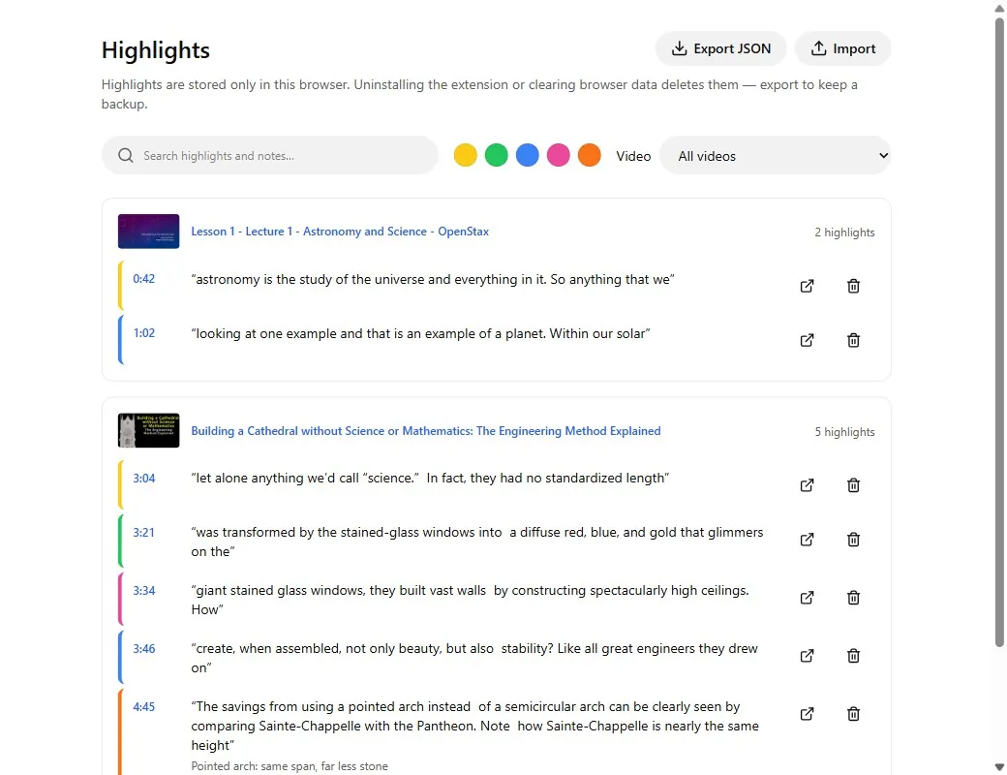Jump to timestamp 0:42
The width and height of the screenshot is (1007, 775).
144,279
